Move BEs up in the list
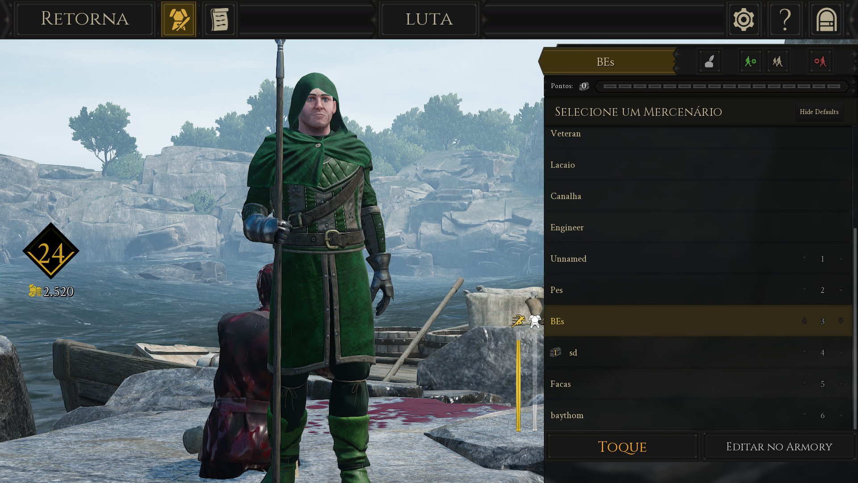Image resolution: width=858 pixels, height=483 pixels. click(804, 321)
